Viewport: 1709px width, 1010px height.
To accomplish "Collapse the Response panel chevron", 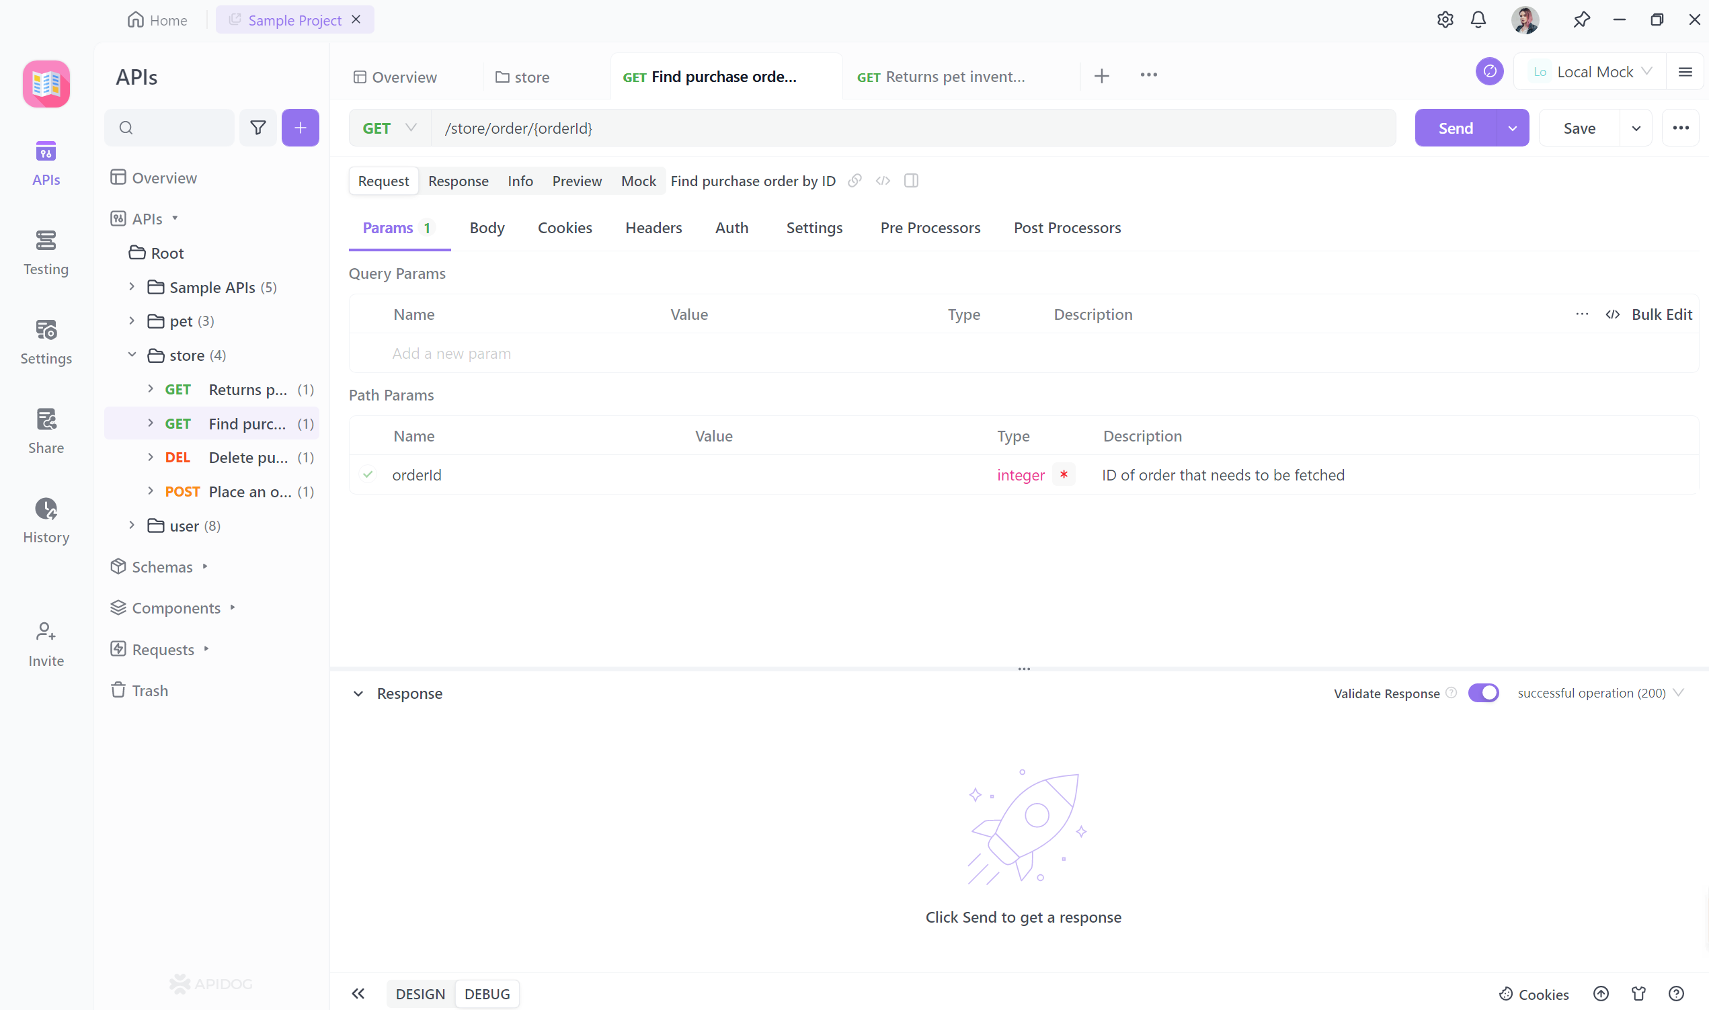I will 358,693.
